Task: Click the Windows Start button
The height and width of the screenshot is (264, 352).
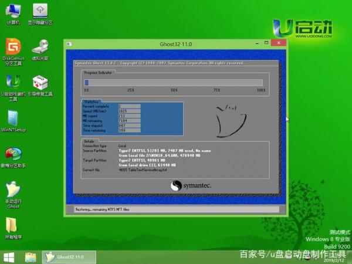Action: pos(9,257)
